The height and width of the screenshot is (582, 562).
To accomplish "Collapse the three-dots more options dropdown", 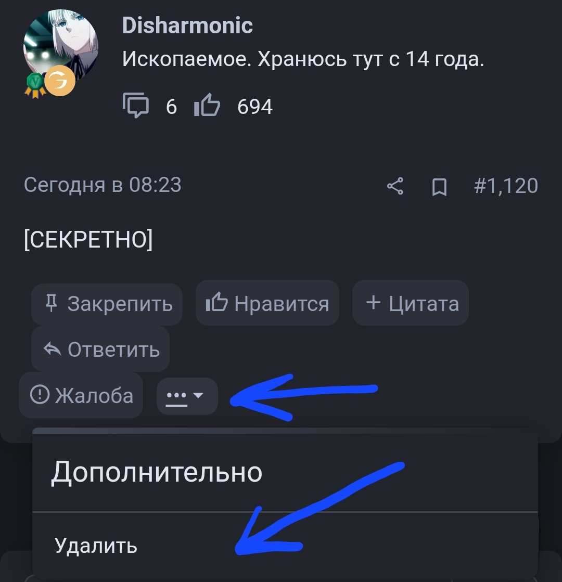I will click(x=187, y=396).
